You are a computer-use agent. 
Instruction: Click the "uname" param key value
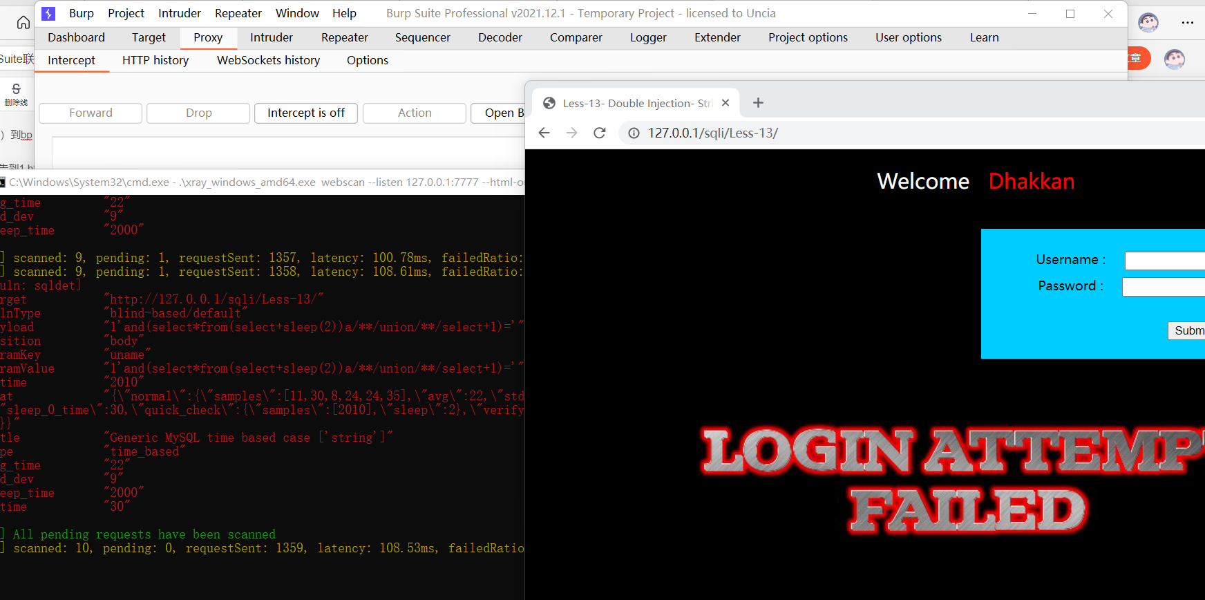[x=127, y=355]
